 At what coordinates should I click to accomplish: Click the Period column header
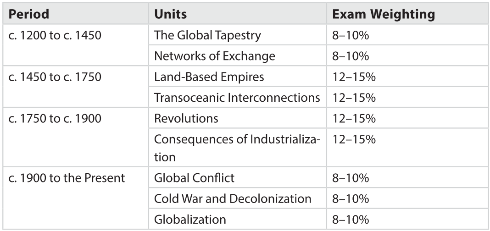click(x=28, y=14)
